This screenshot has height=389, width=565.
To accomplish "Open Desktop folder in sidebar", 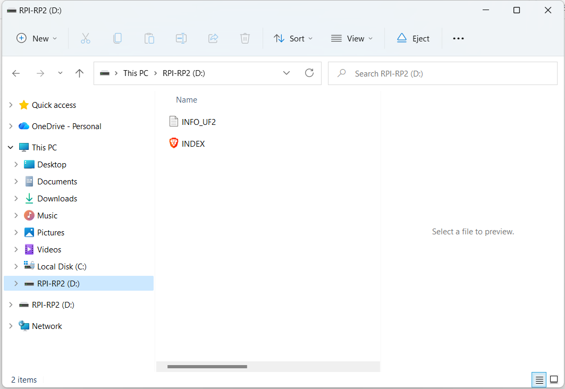I will click(52, 165).
